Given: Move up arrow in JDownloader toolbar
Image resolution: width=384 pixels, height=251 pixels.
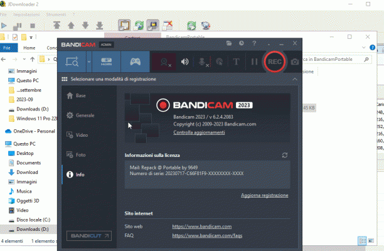Looking at the screenshot, I should (x=71, y=25).
